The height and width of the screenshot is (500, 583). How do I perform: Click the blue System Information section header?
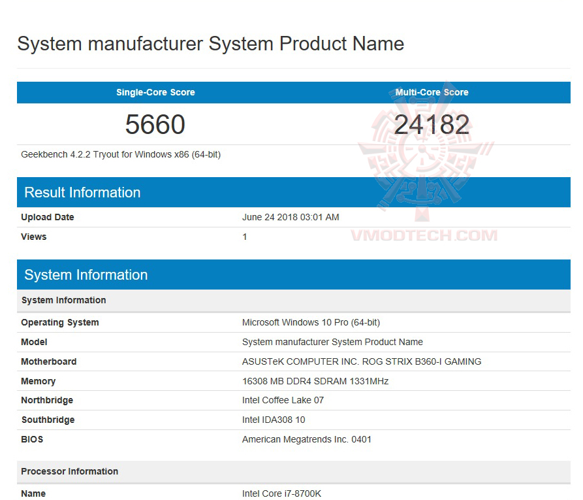coord(294,275)
